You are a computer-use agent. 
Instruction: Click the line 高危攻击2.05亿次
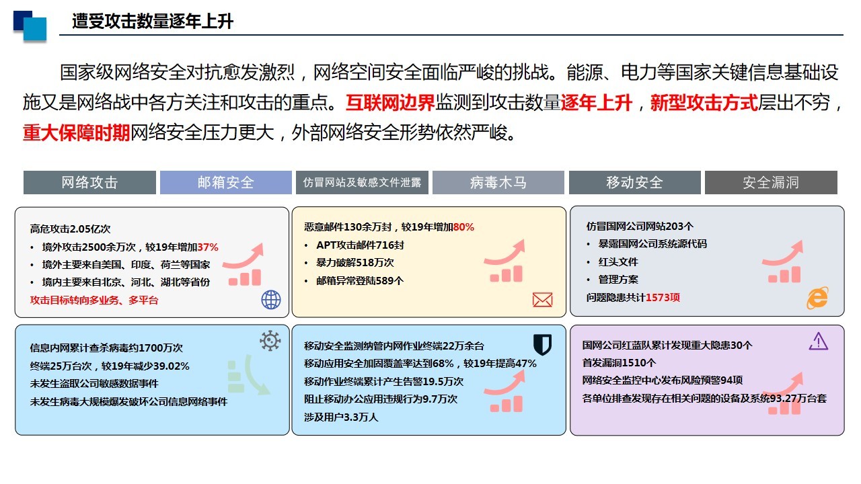click(71, 229)
